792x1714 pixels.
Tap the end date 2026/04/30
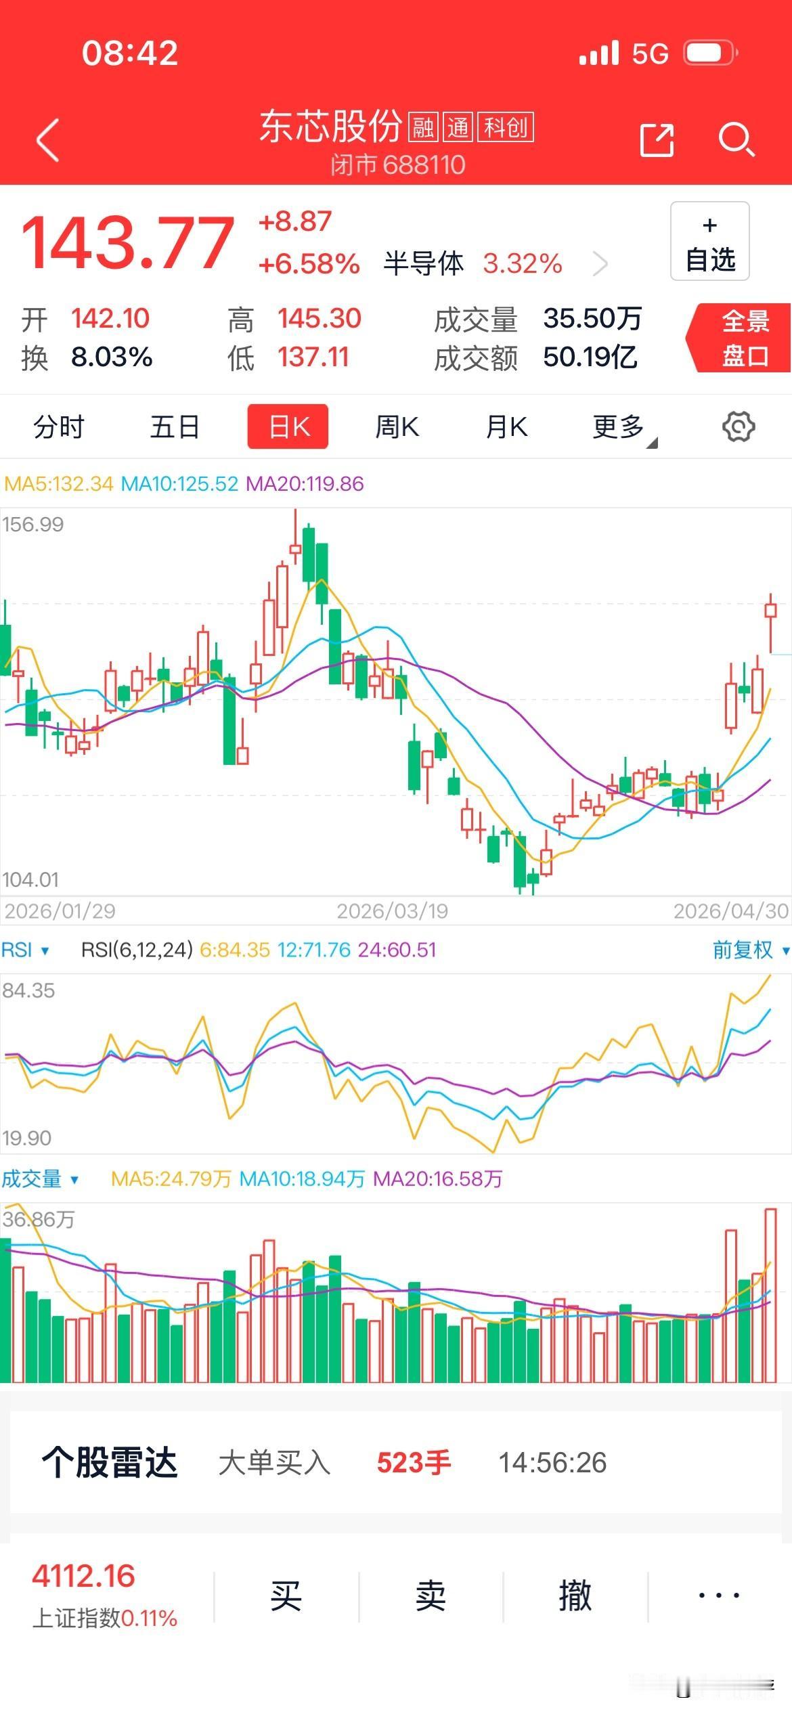tap(731, 910)
